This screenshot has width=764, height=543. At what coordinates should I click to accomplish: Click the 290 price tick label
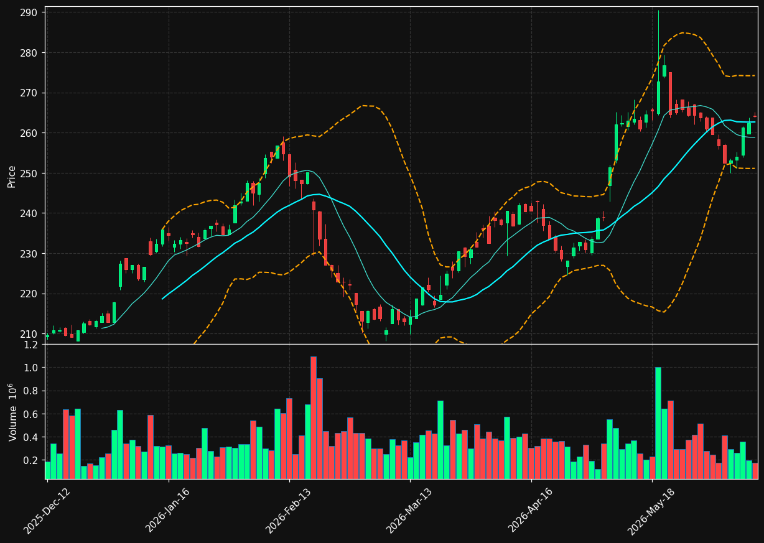click(28, 12)
